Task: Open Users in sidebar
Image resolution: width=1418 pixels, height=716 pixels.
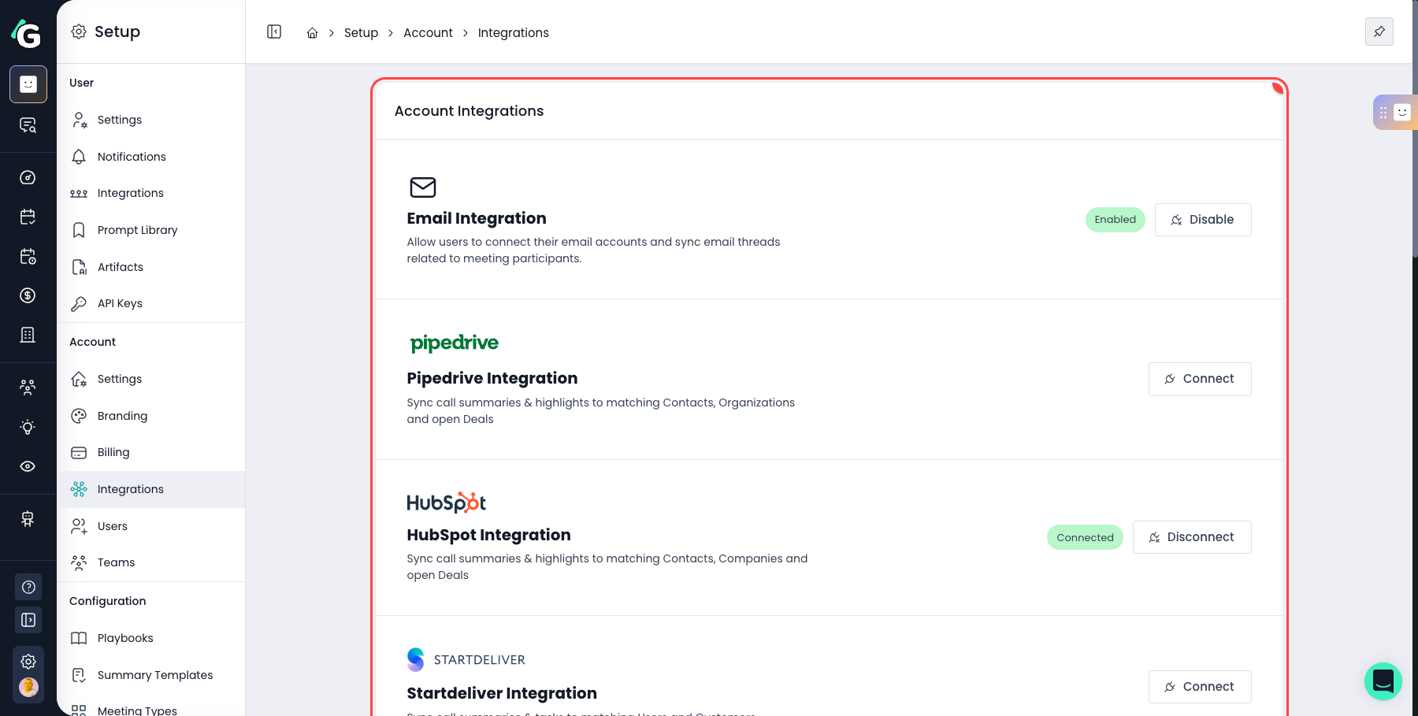Action: [151, 526]
